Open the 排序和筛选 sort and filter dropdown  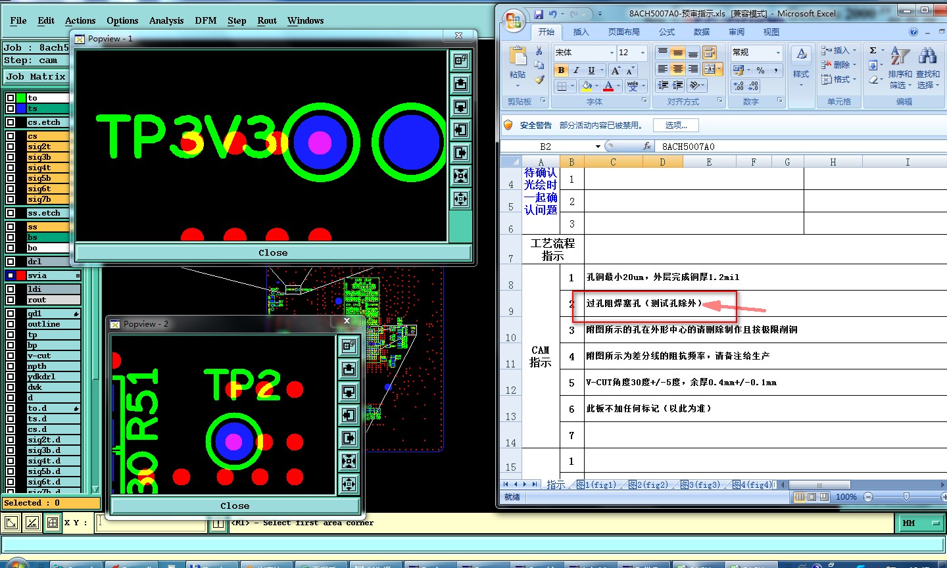pyautogui.click(x=900, y=68)
